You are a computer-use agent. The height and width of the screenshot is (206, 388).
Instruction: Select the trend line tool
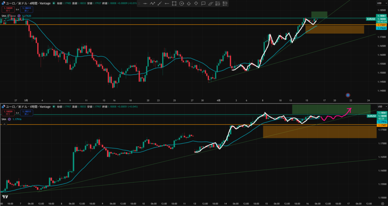point(160,3)
